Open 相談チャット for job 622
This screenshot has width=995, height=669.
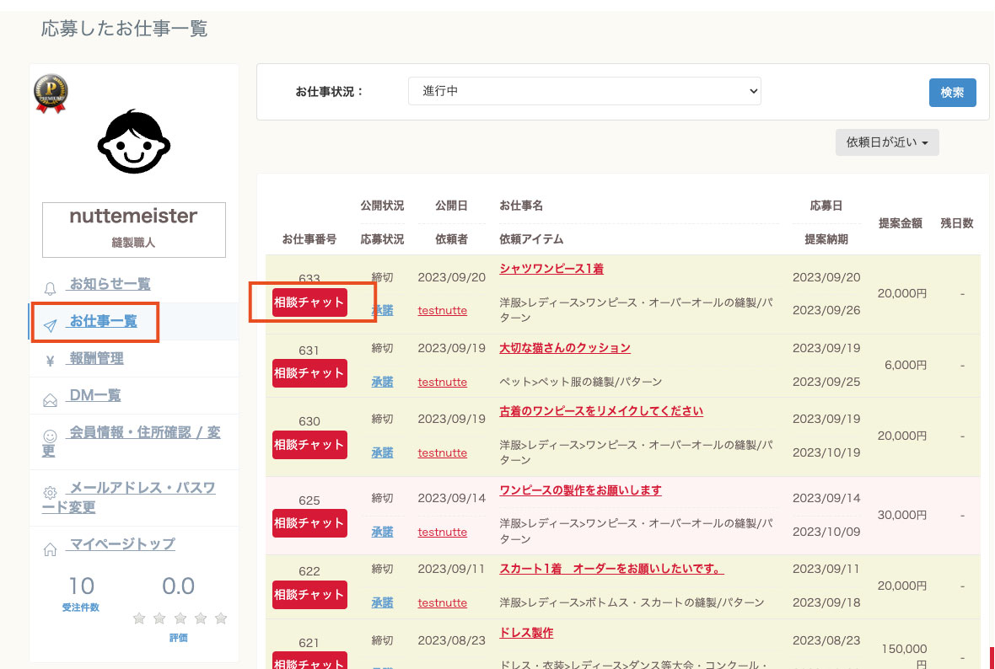(309, 595)
